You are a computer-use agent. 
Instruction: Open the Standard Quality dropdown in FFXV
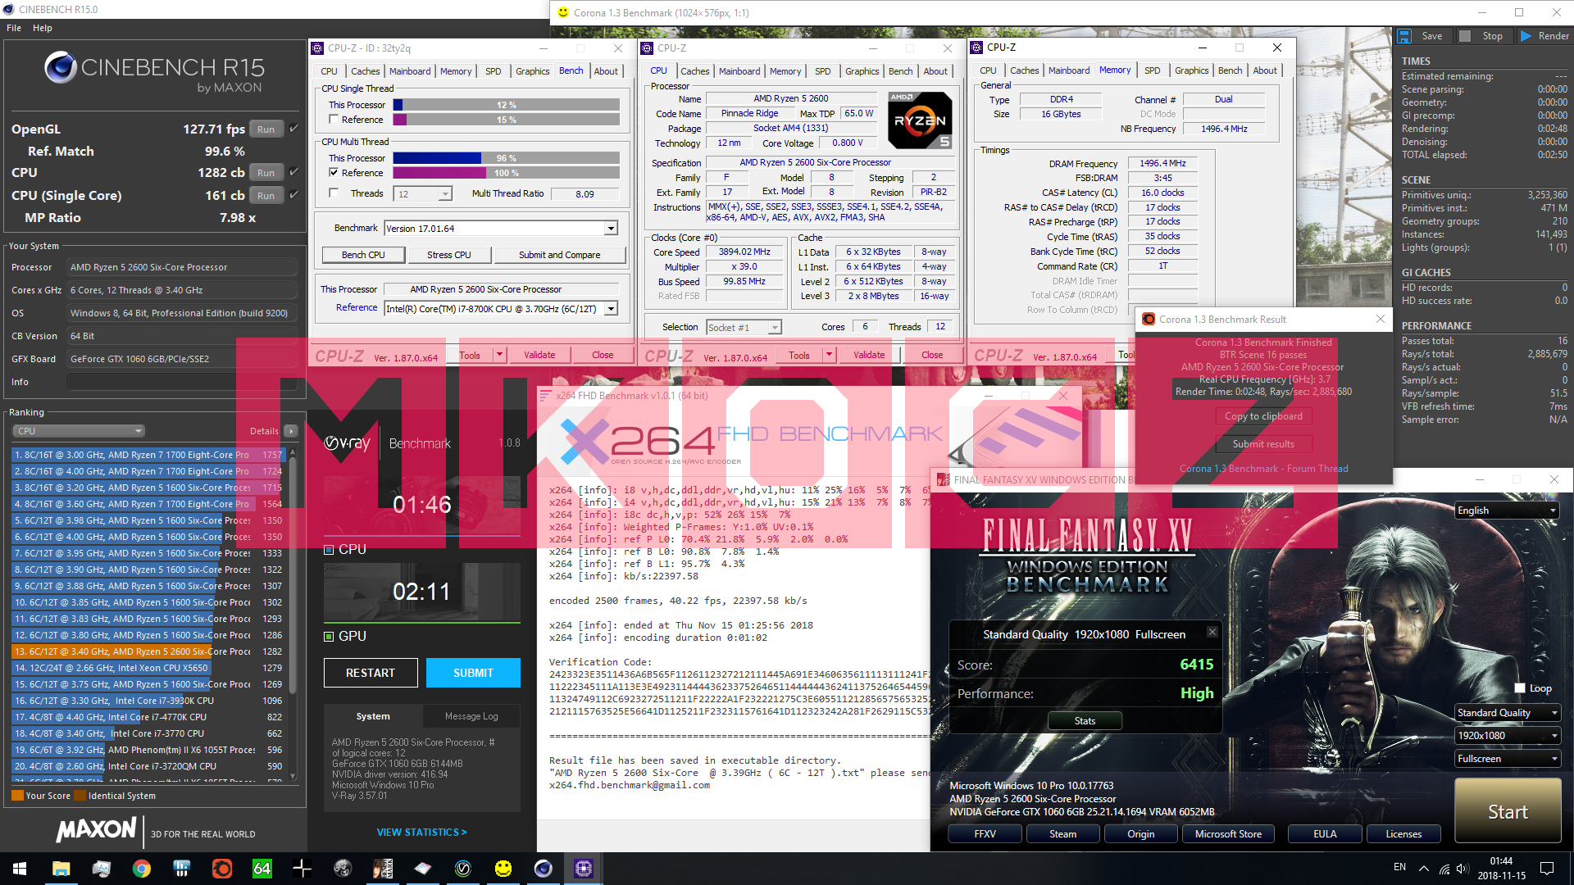[x=1507, y=713]
